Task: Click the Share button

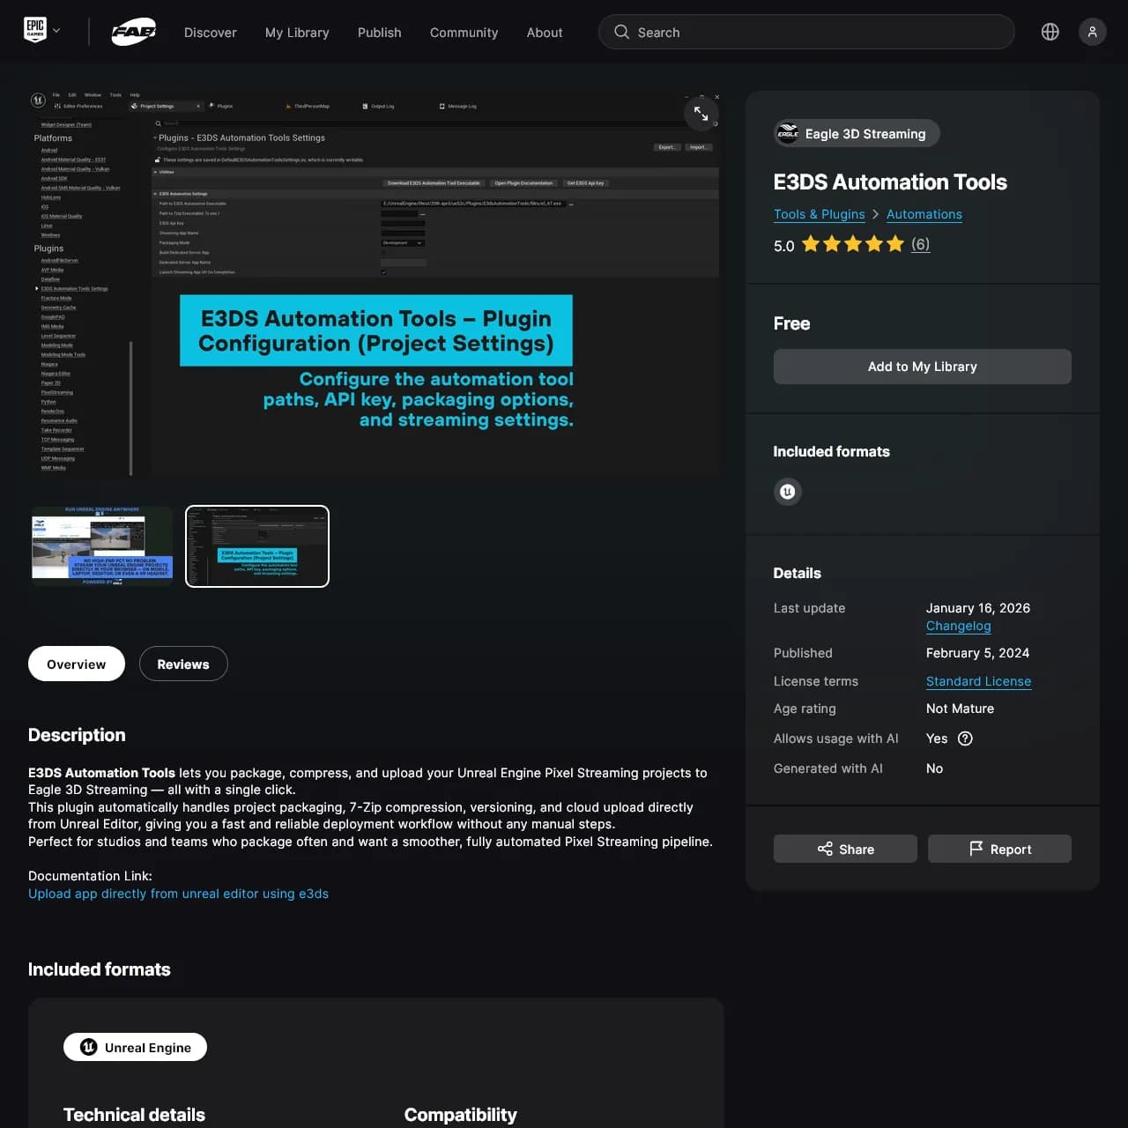Action: tap(845, 849)
